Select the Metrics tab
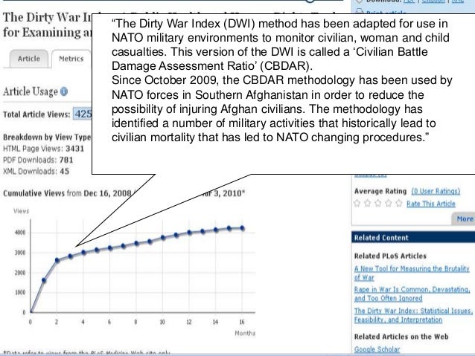The width and height of the screenshot is (475, 356). click(71, 59)
